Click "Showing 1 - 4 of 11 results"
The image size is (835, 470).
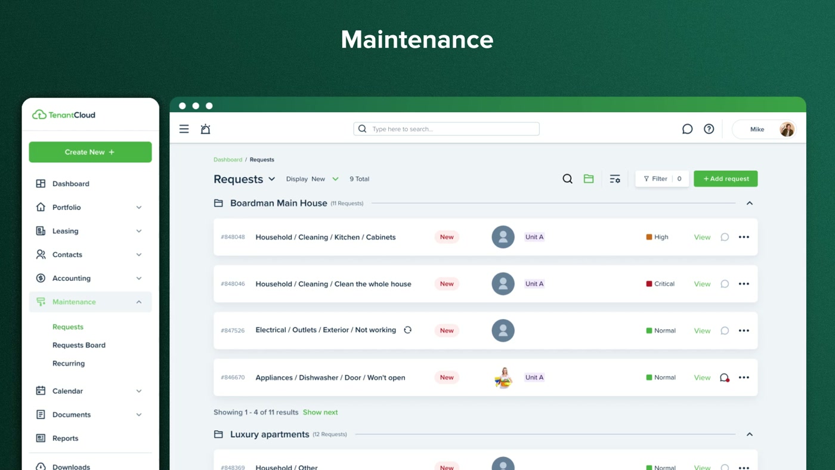pos(256,412)
